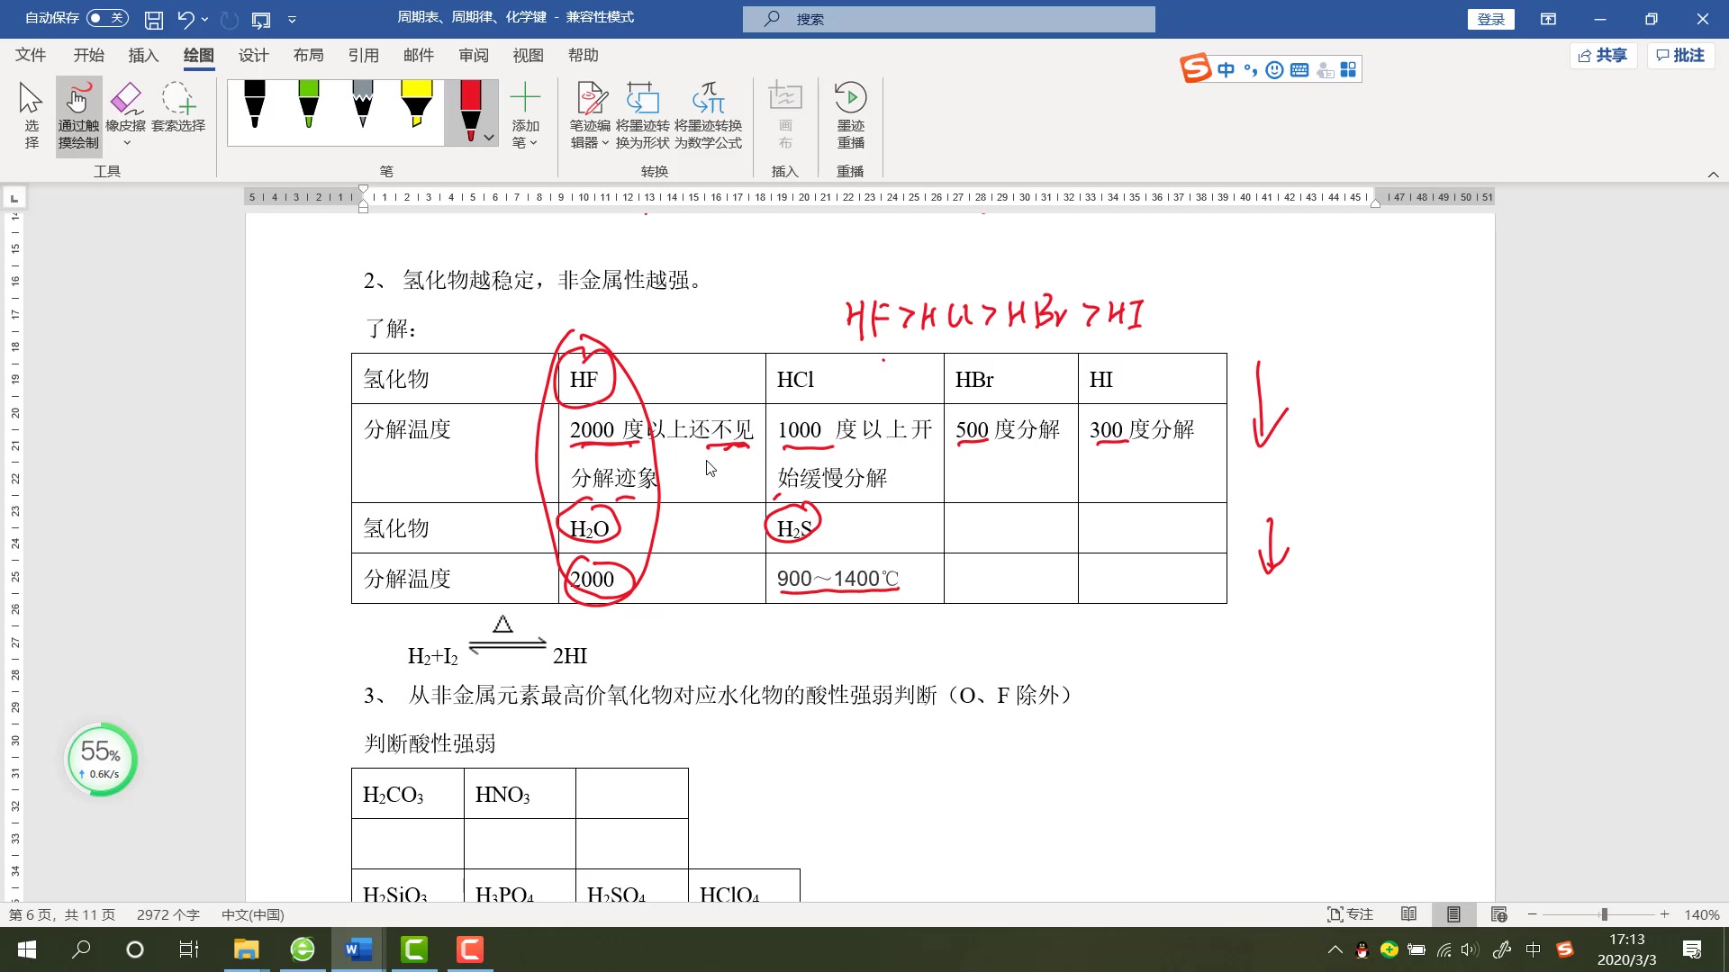This screenshot has height=972, width=1729.
Task: Open the Undo history dropdown arrow
Action: click(205, 19)
